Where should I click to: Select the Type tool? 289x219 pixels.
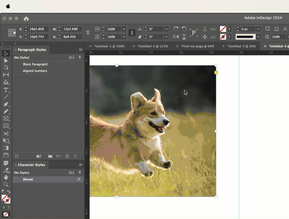tap(6, 90)
